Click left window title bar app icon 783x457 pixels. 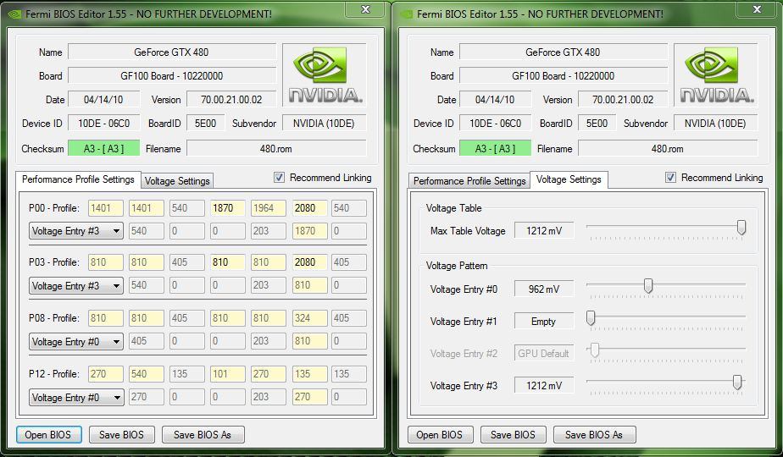[15, 14]
